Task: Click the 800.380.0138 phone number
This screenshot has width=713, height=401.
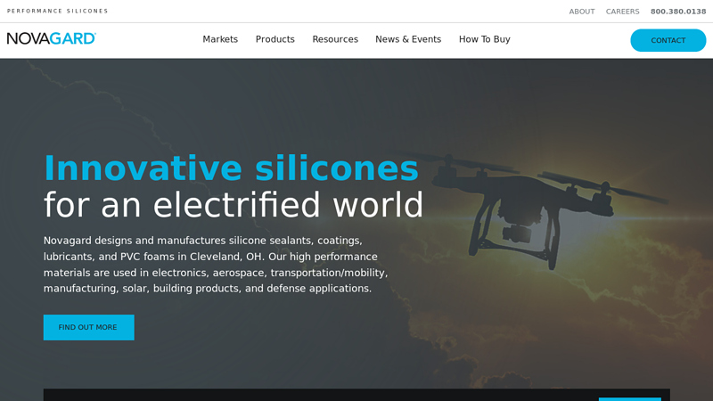Action: click(678, 12)
